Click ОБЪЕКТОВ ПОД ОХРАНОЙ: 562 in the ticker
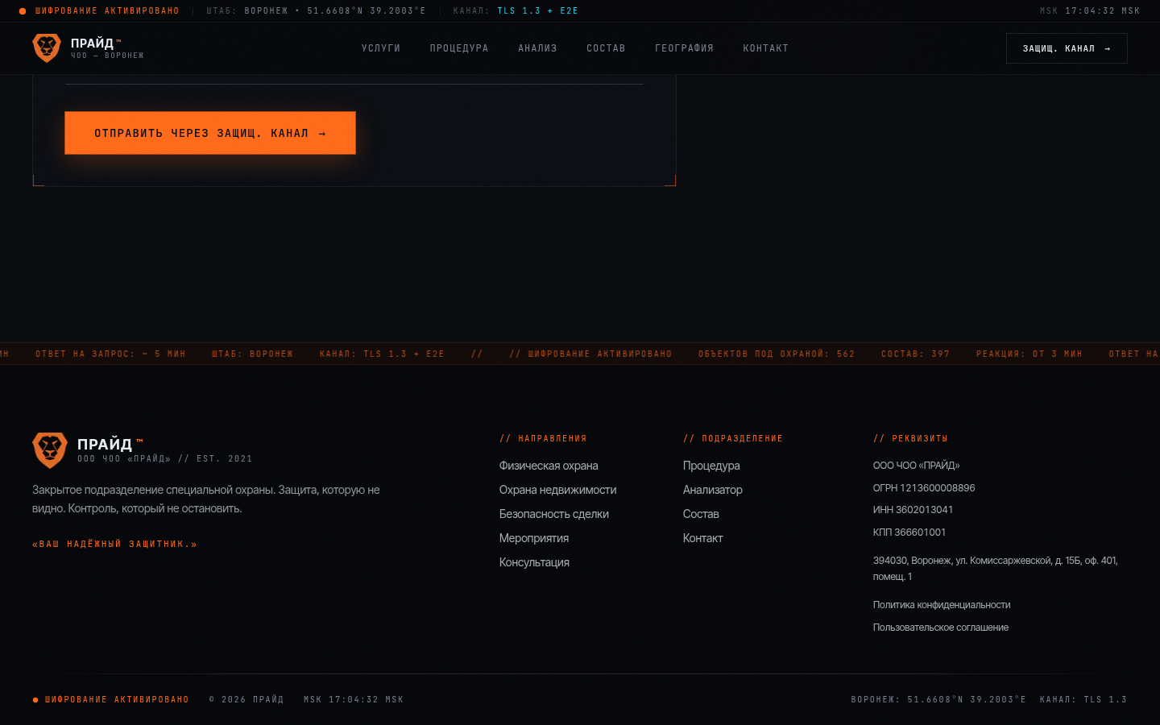Viewport: 1160px width, 725px height. [x=777, y=354]
